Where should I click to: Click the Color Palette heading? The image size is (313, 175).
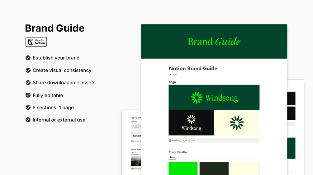178,152
